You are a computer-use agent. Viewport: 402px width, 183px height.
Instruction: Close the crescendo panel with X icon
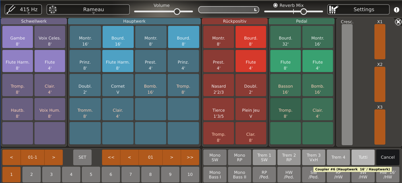coord(398,22)
